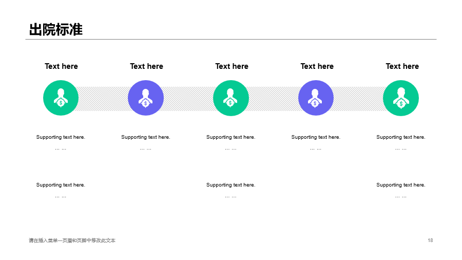Click 'Supporting text here.' under second purple icon
Screen dimensions: 462x260
point(316,137)
